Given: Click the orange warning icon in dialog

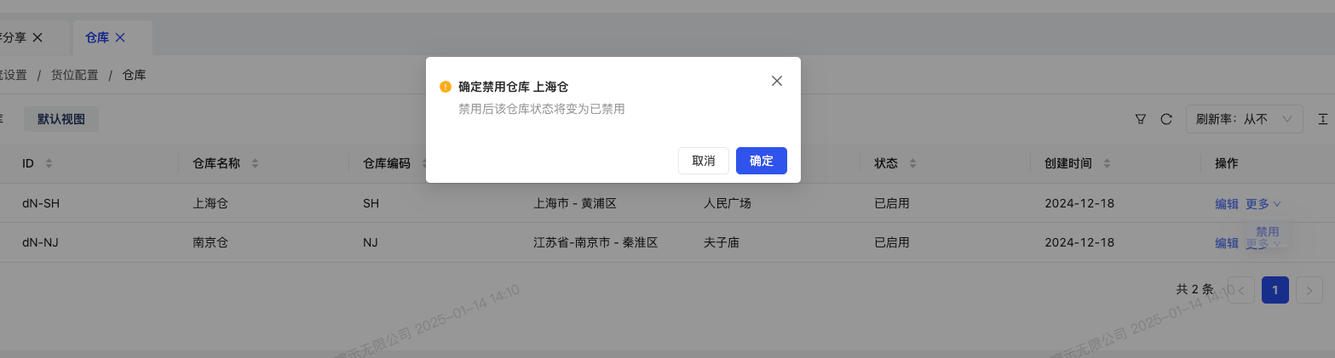Looking at the screenshot, I should (446, 87).
